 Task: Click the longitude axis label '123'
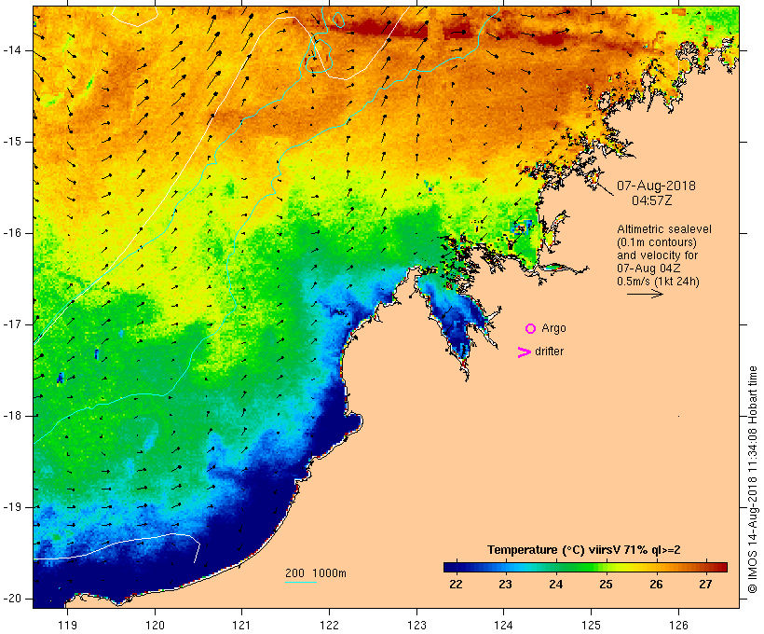[x=416, y=625]
